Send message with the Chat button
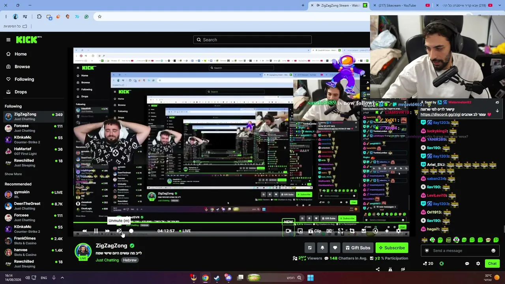 492,263
